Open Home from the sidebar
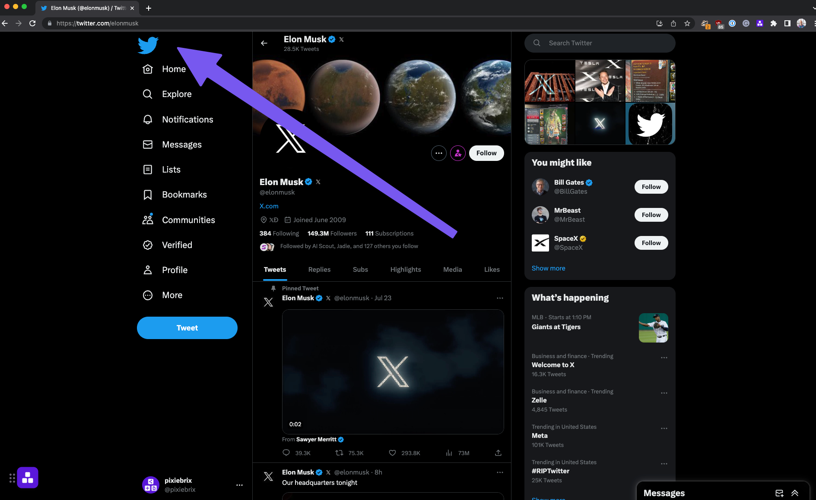816x500 pixels. 165,69
